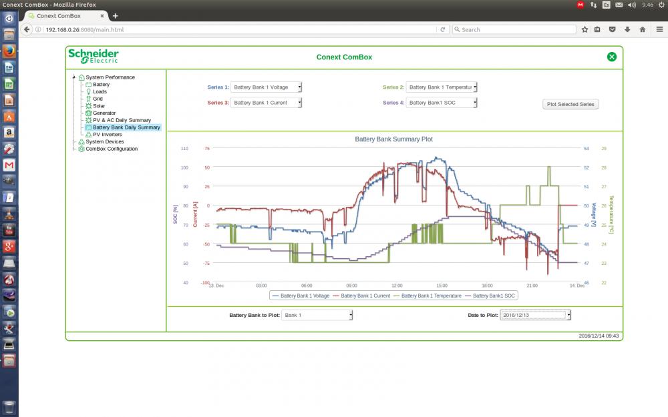
Task: Select Grid in the navigation tree
Action: [x=98, y=99]
